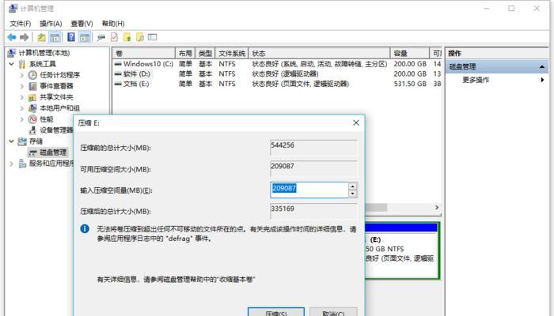
Task: Select the 存储 tree node
Action: [36, 141]
